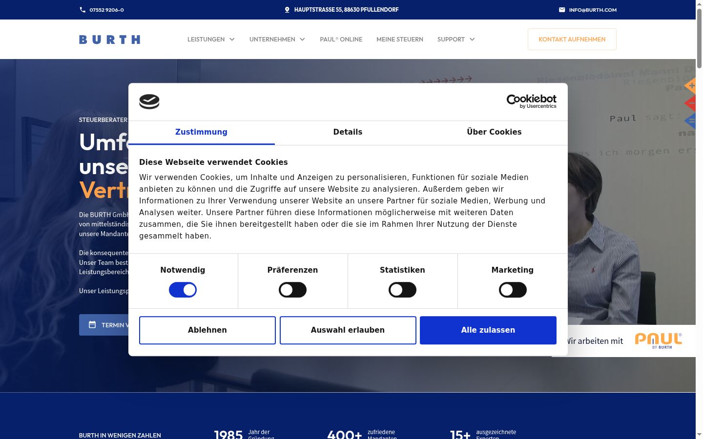Click the 'Diese Webseite verwendet Cookies' heading
703x439 pixels.
(213, 162)
